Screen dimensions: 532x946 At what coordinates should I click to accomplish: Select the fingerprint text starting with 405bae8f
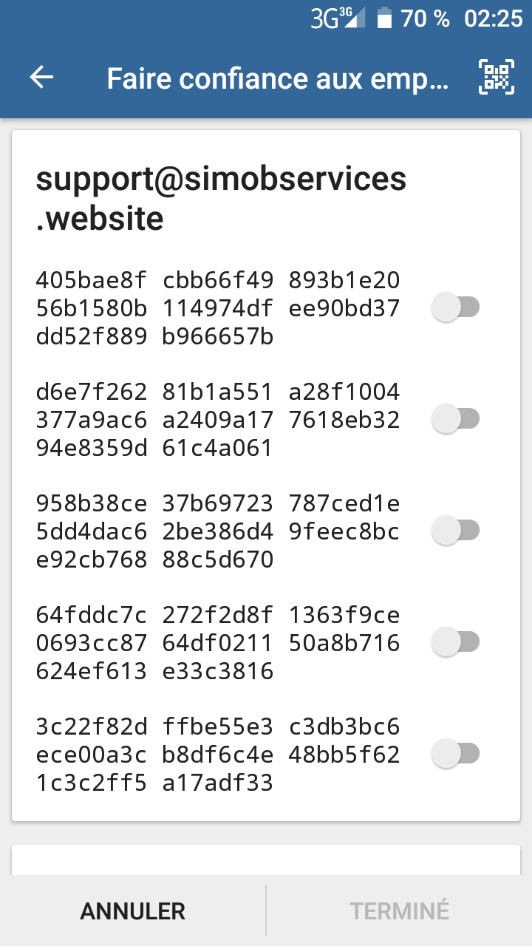(x=218, y=309)
